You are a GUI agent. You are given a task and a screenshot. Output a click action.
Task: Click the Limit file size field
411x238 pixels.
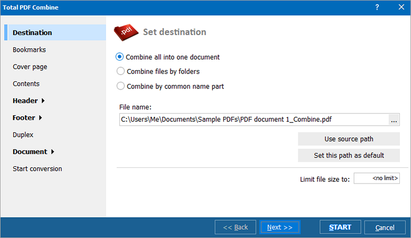pyautogui.click(x=377, y=178)
